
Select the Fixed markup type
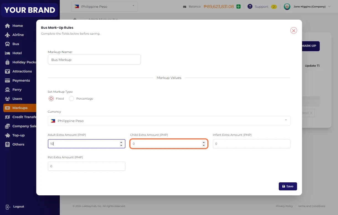tap(51, 99)
